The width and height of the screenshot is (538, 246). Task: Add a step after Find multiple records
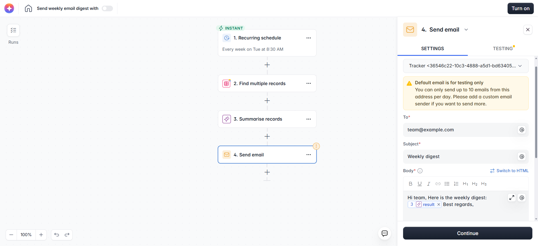pos(267,101)
